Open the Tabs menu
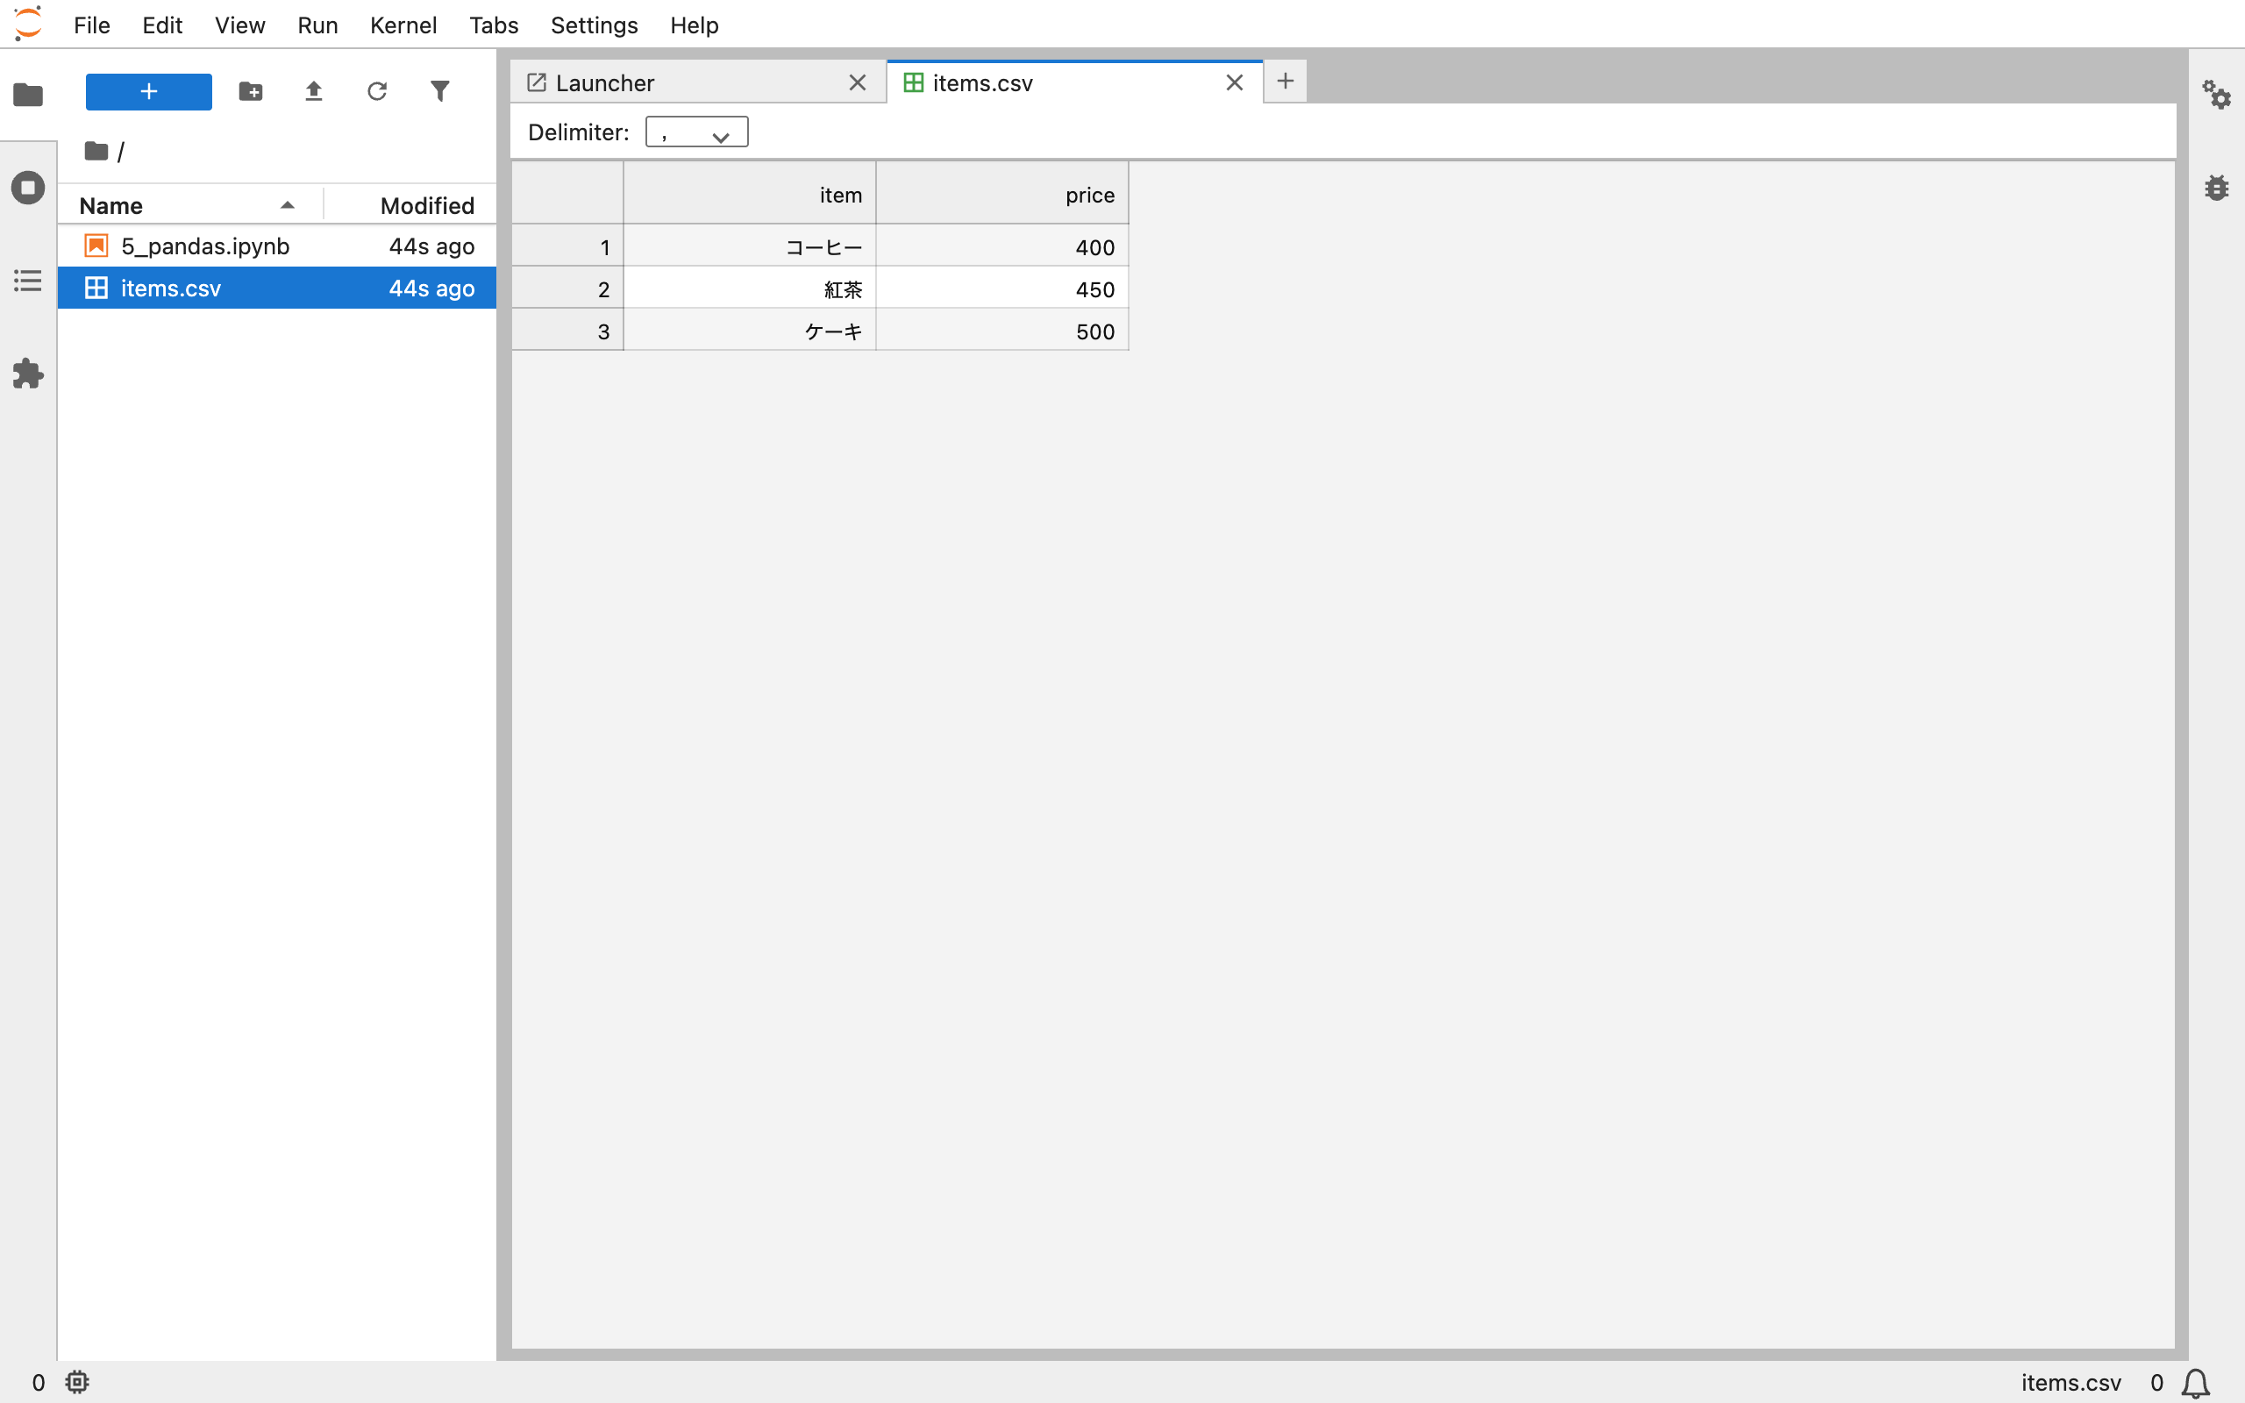 pyautogui.click(x=494, y=25)
